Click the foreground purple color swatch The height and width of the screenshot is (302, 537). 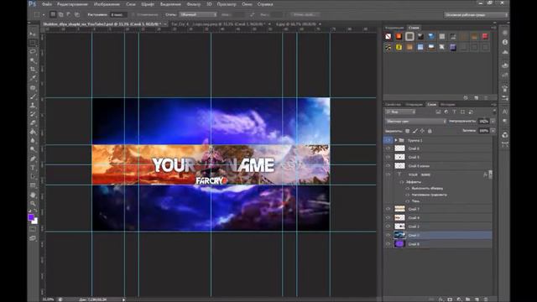(x=31, y=217)
